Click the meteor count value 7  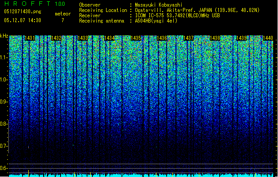(x=63, y=20)
